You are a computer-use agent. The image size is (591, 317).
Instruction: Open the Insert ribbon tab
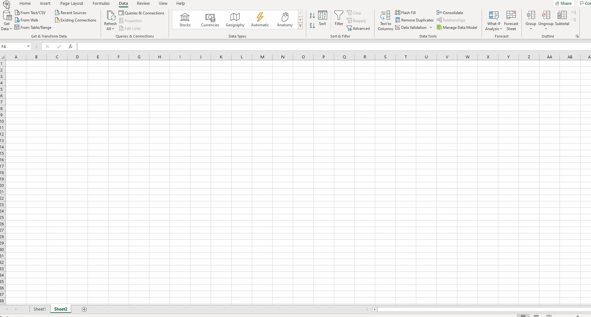pyautogui.click(x=45, y=4)
